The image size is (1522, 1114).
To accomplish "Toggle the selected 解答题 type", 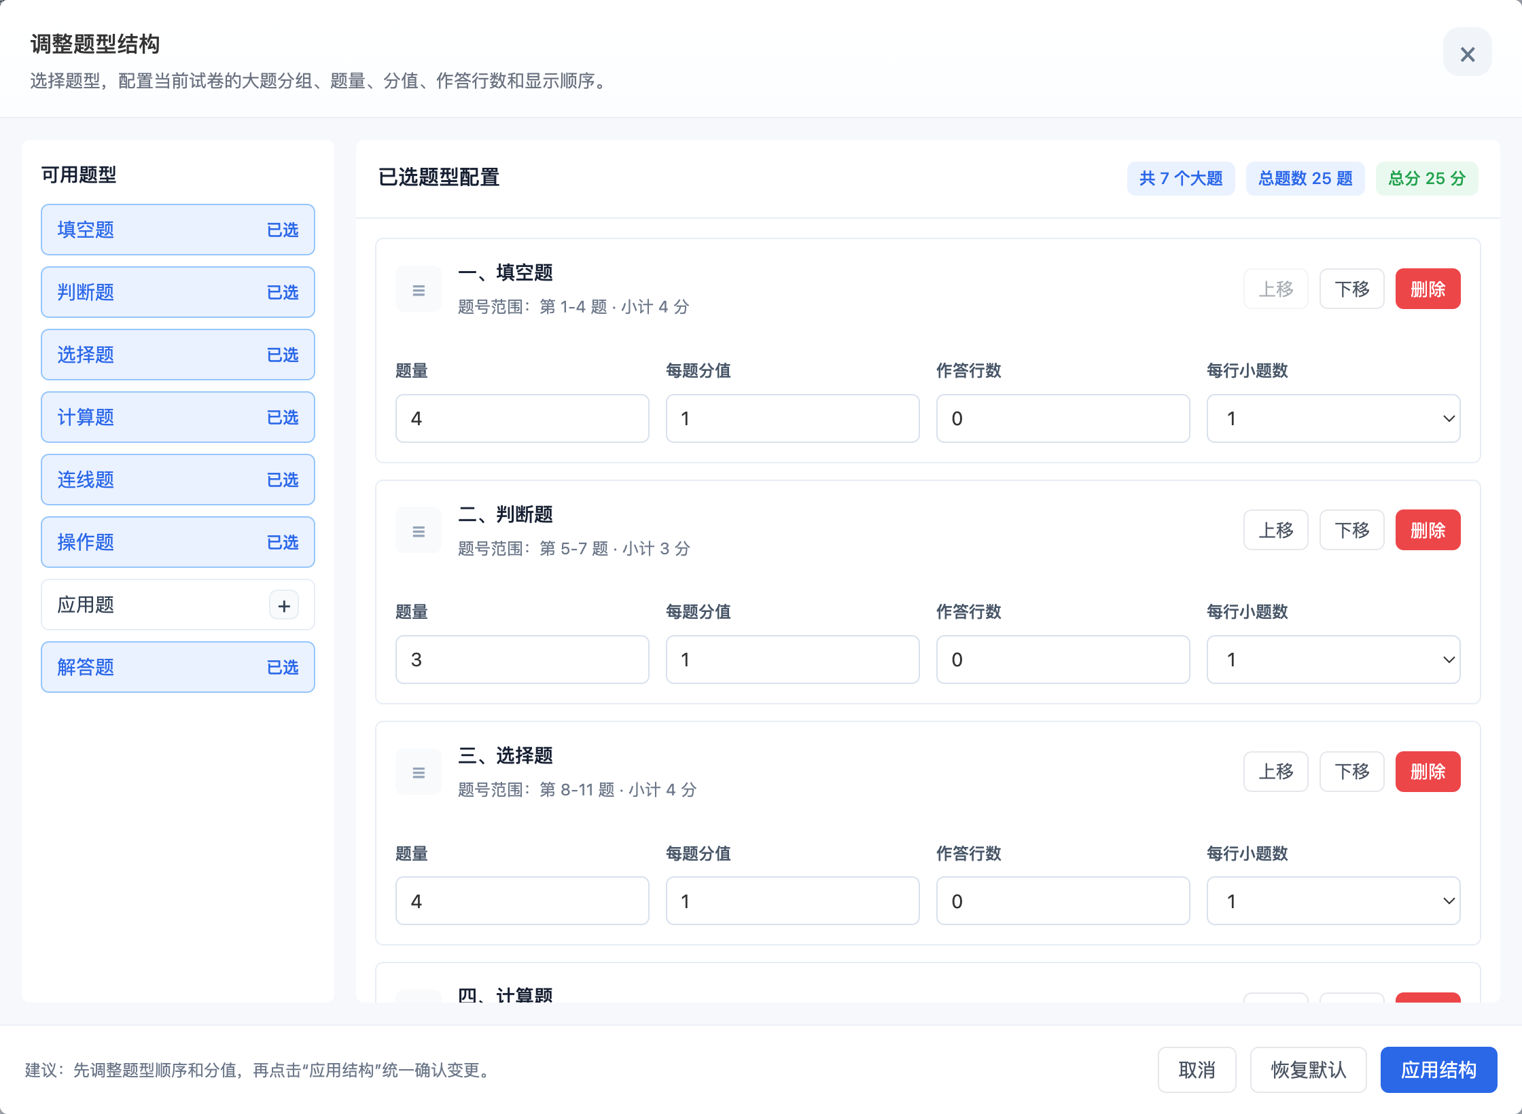I will [178, 667].
